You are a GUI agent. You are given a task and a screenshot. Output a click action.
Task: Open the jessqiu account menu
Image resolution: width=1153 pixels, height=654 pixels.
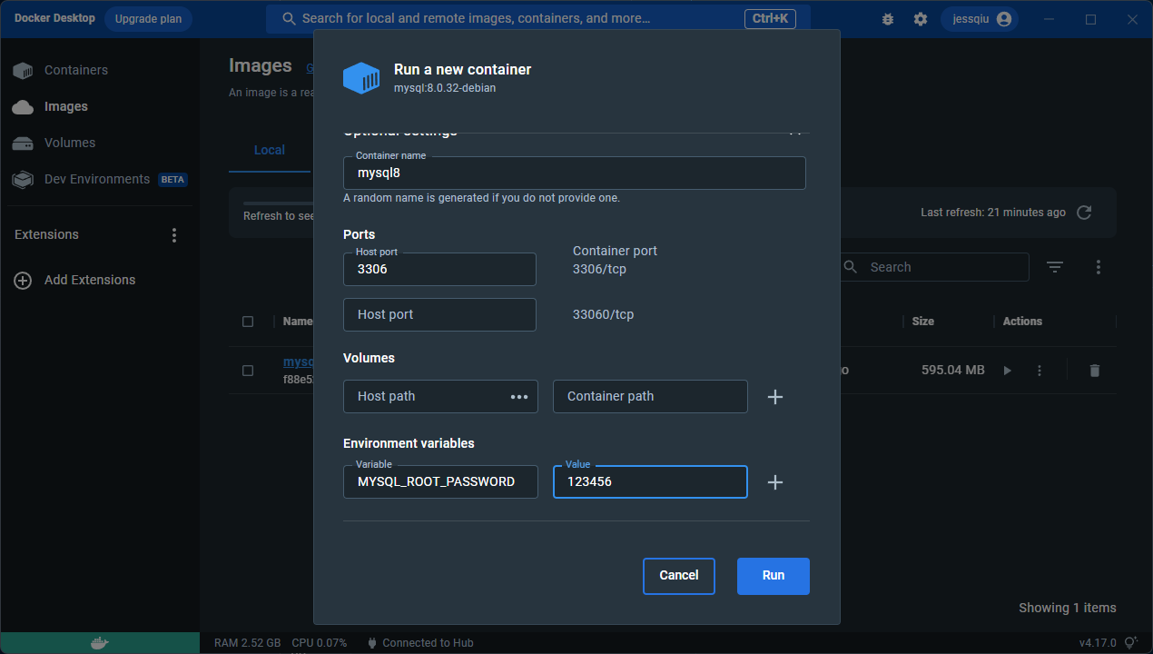[981, 19]
